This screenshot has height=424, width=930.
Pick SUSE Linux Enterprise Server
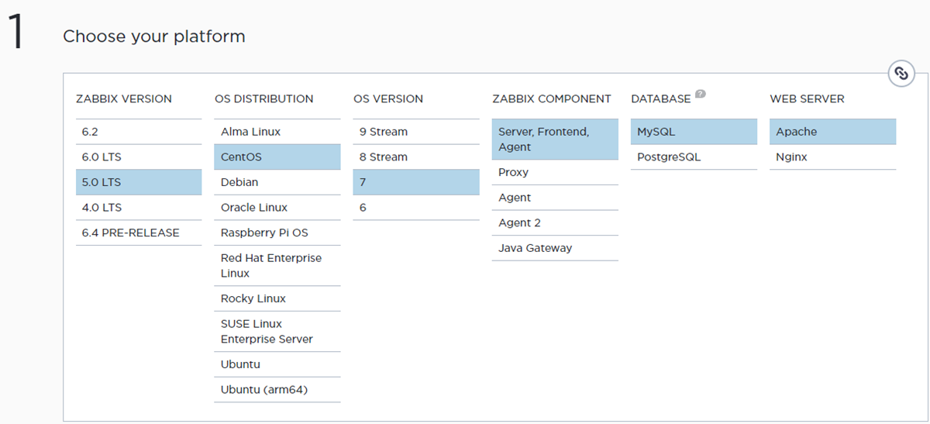coord(277,332)
